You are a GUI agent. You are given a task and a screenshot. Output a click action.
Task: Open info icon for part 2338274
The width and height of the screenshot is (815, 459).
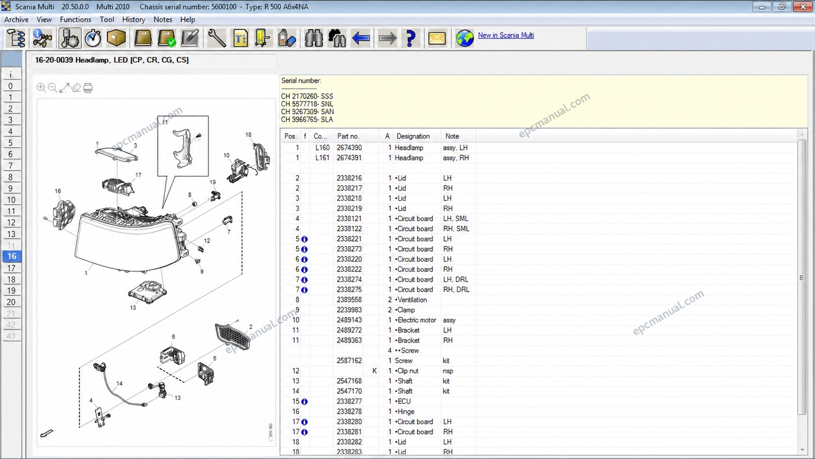coord(304,280)
